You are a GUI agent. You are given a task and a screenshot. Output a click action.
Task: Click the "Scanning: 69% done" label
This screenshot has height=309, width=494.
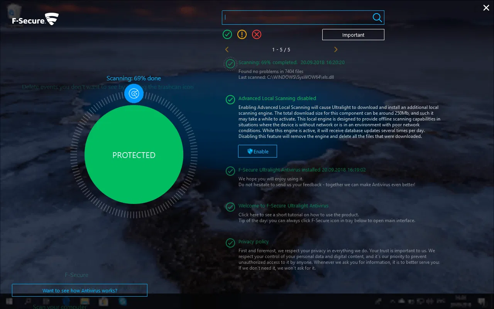(134, 78)
